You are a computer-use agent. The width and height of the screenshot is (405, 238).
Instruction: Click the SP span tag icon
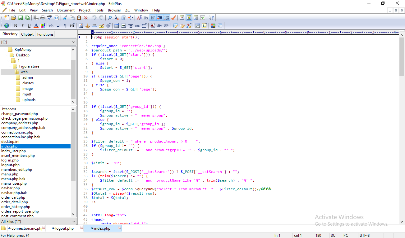point(166,26)
